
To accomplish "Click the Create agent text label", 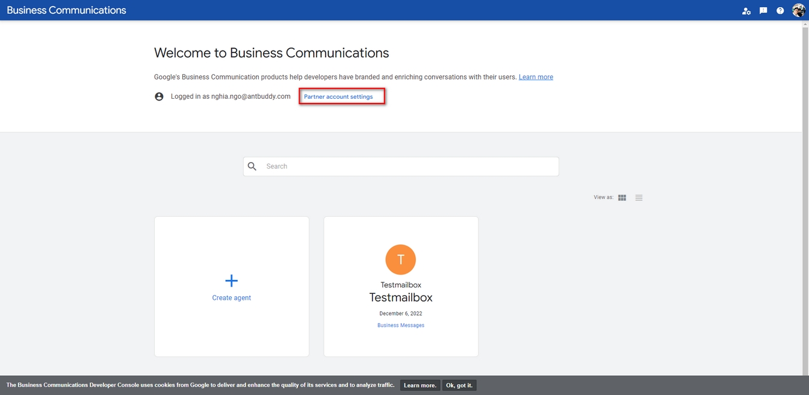I will 232,298.
